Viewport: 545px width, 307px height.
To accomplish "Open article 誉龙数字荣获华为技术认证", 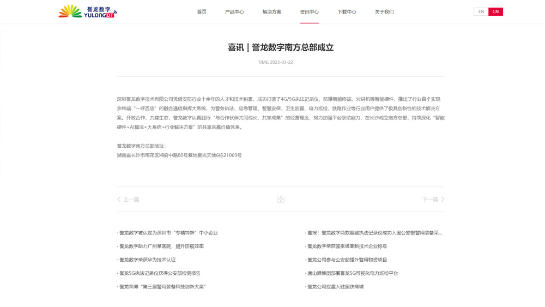I will [146, 260].
